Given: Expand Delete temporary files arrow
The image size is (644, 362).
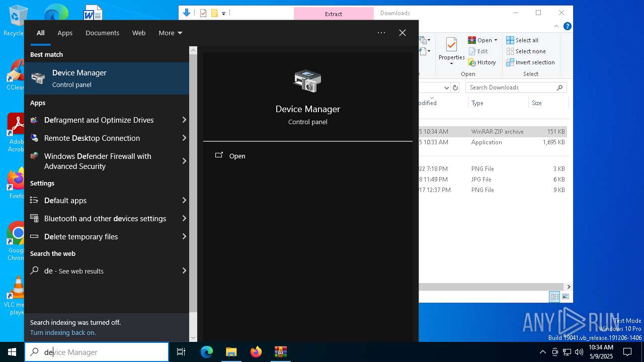Looking at the screenshot, I should [x=184, y=236].
